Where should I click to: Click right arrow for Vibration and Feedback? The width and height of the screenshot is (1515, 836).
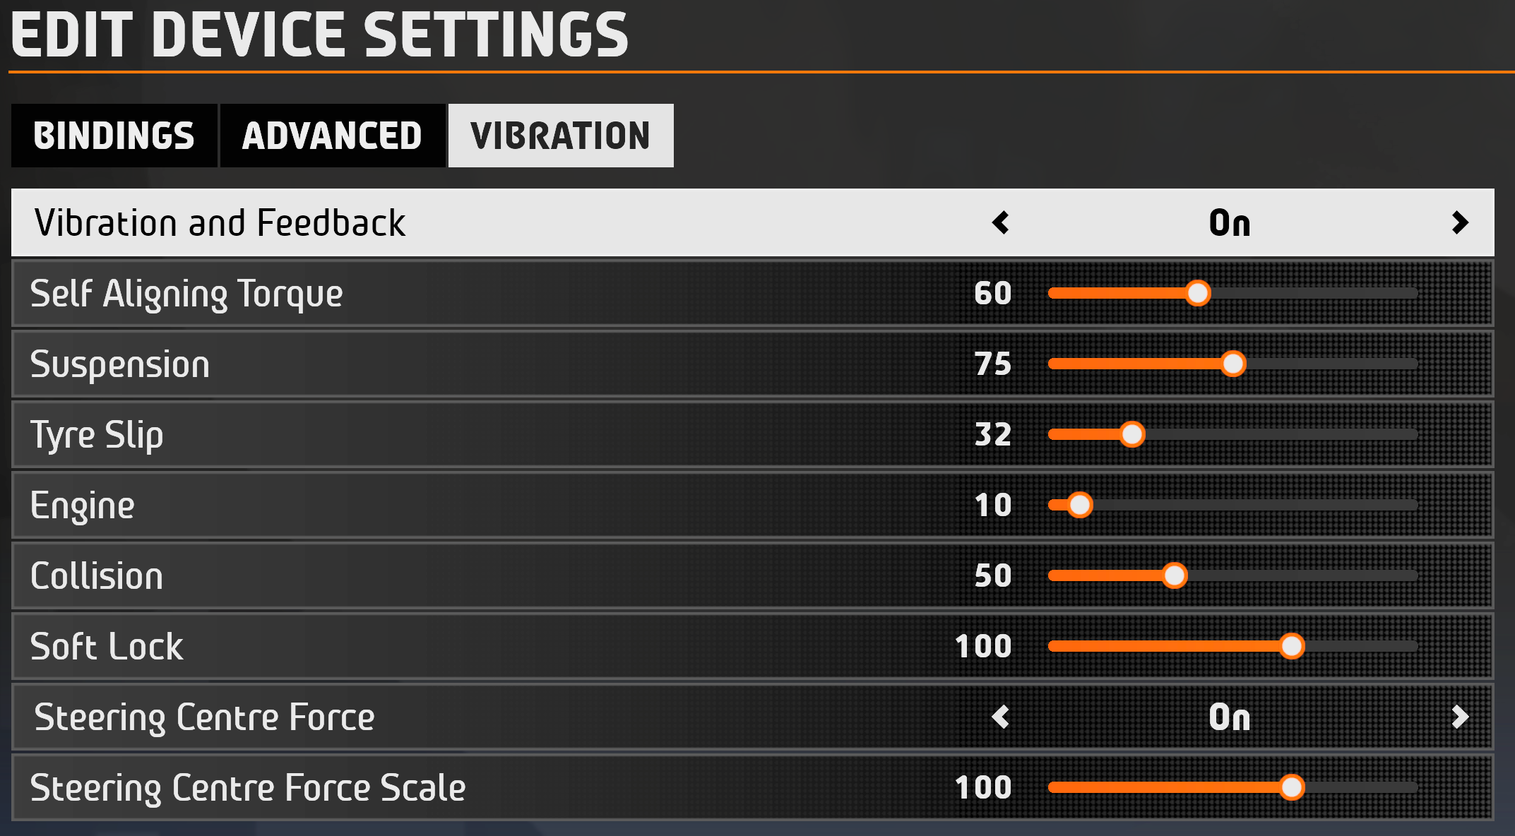[1459, 223]
